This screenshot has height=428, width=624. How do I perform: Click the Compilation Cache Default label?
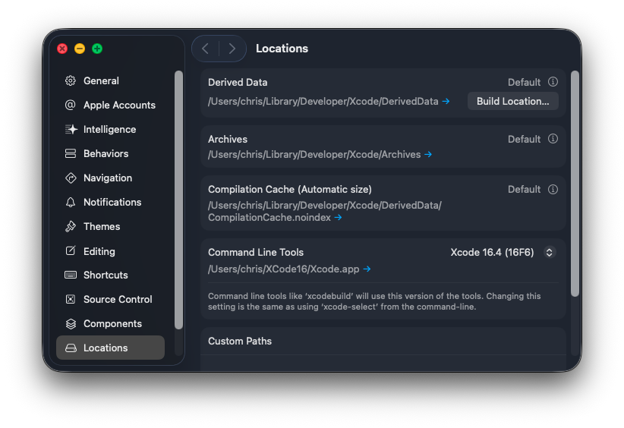pos(524,190)
